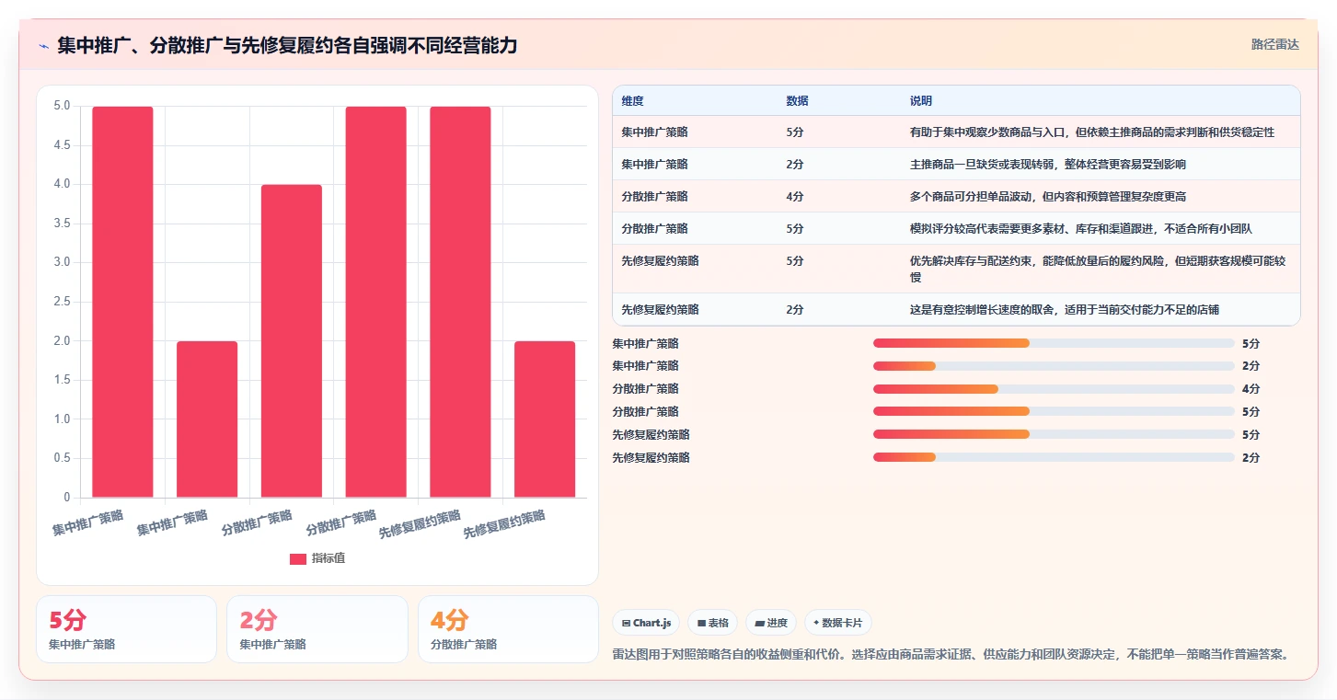Click the description starting 优先解决库存与配送约束
The width and height of the screenshot is (1337, 700).
click(1098, 269)
